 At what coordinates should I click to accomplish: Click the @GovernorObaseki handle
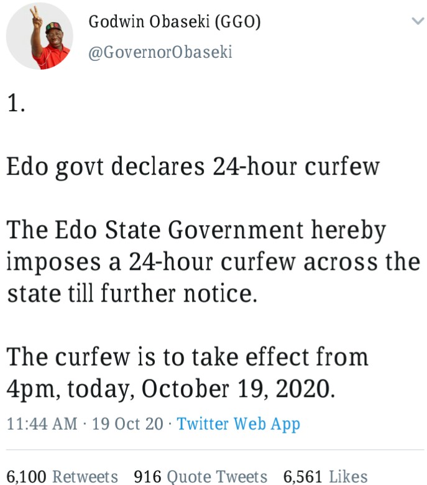pos(160,52)
